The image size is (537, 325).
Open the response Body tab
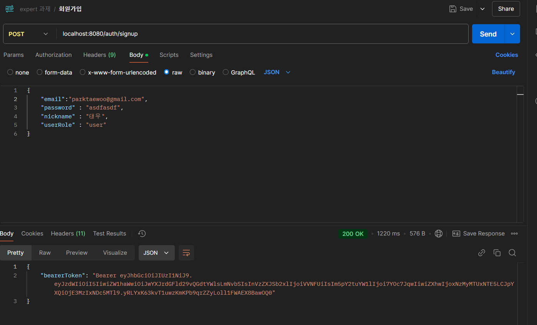click(x=7, y=234)
